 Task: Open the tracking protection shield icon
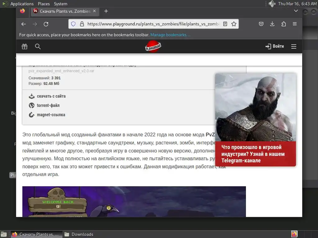coord(73,24)
